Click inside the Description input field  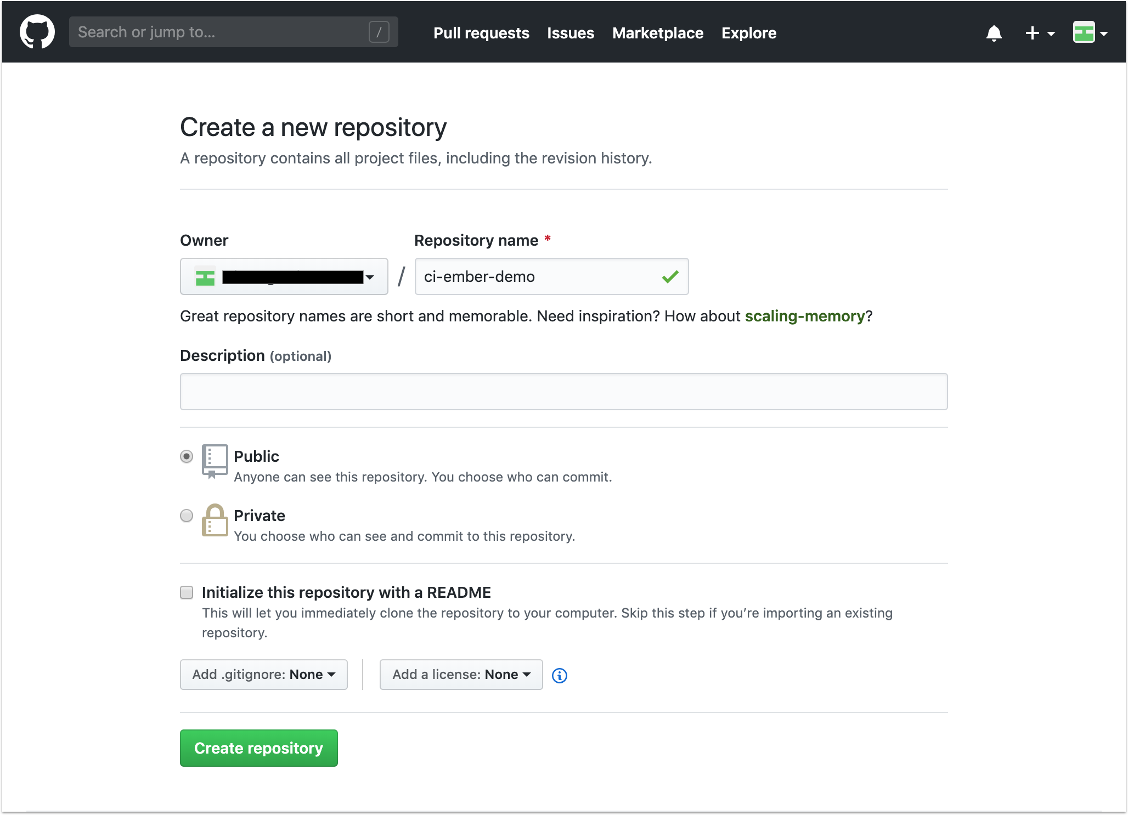pos(563,391)
